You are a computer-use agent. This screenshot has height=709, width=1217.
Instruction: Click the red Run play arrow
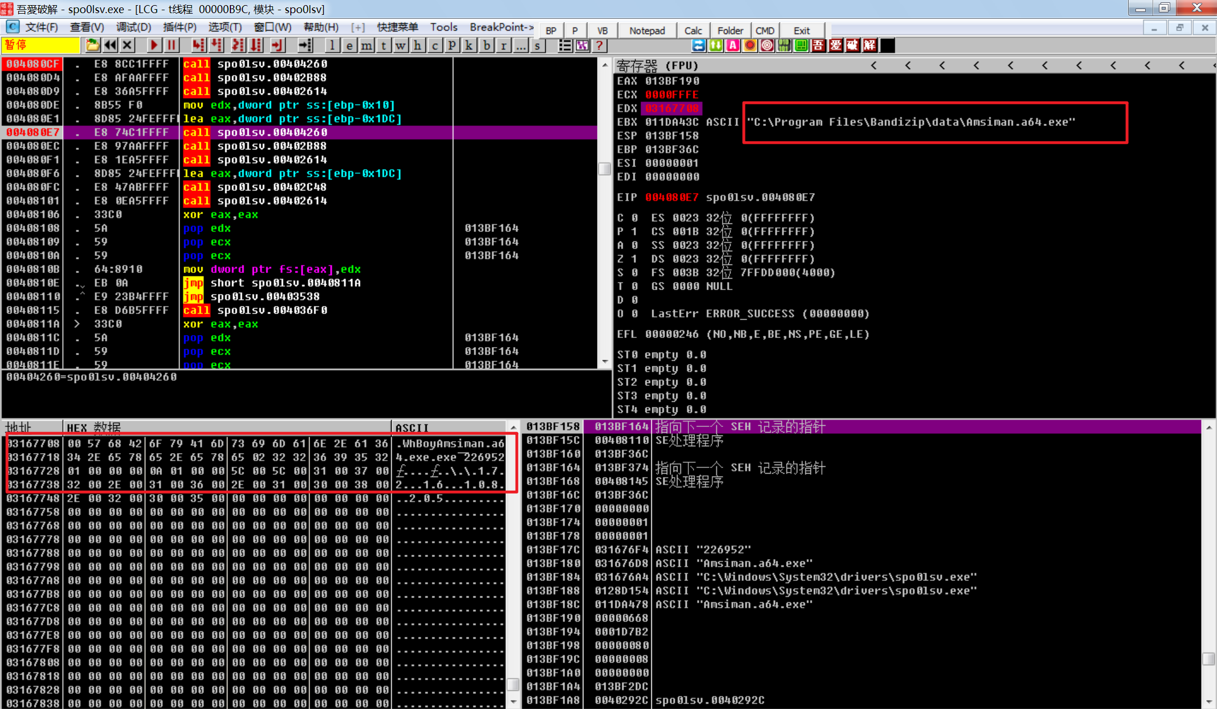(x=153, y=46)
